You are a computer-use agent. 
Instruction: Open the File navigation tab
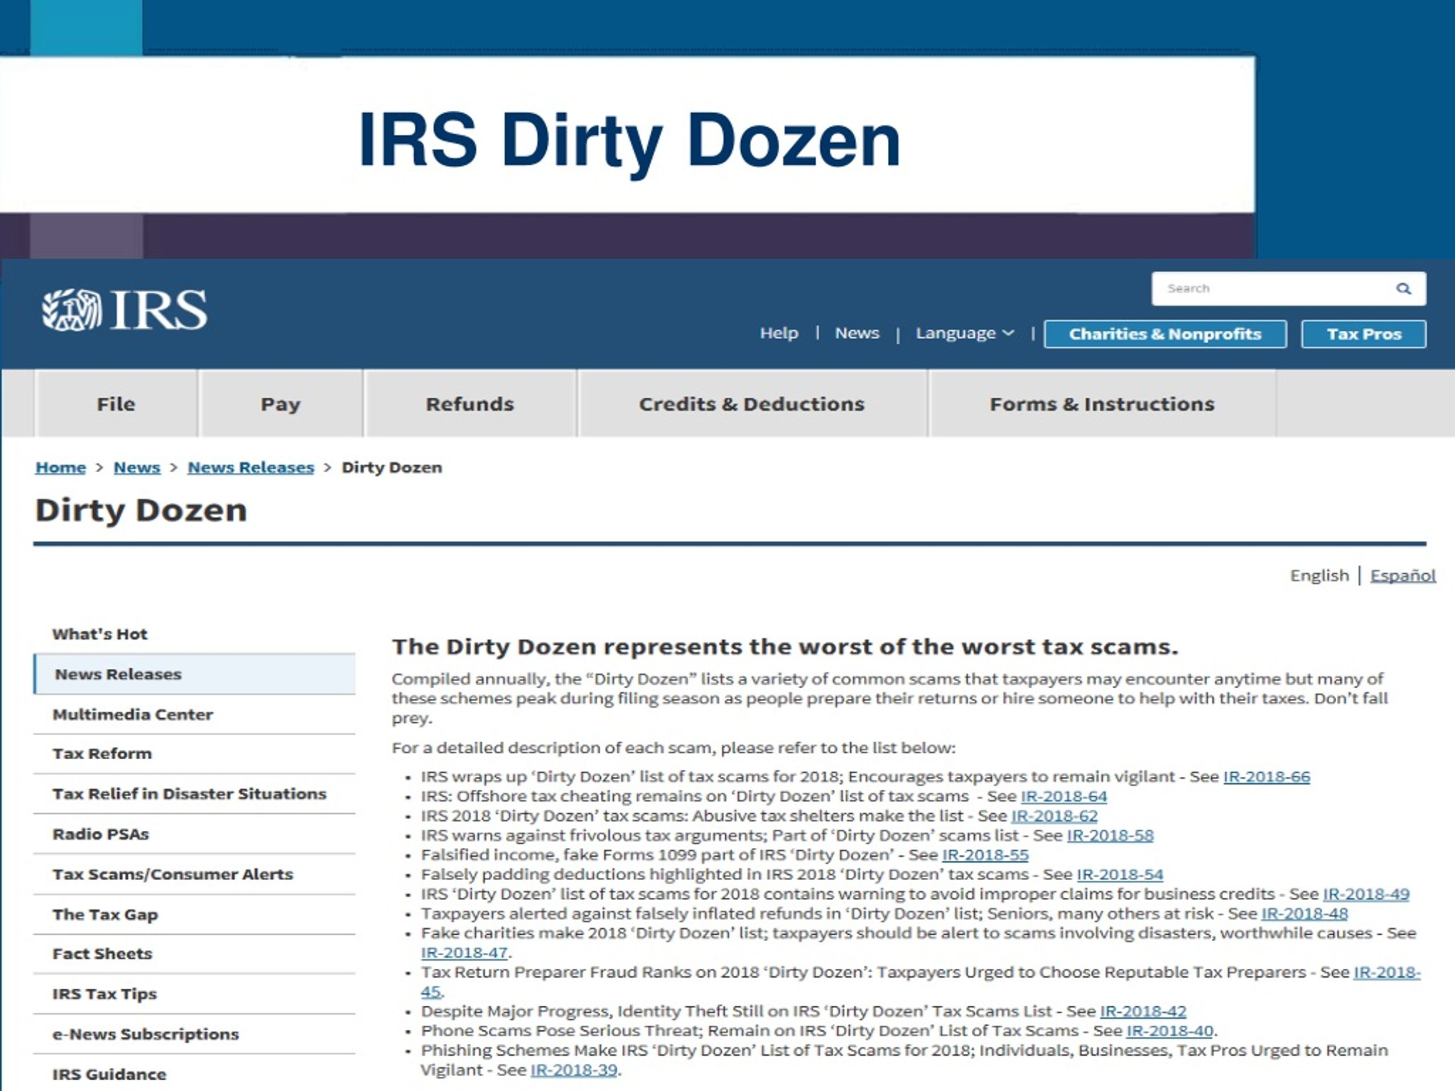click(x=117, y=404)
